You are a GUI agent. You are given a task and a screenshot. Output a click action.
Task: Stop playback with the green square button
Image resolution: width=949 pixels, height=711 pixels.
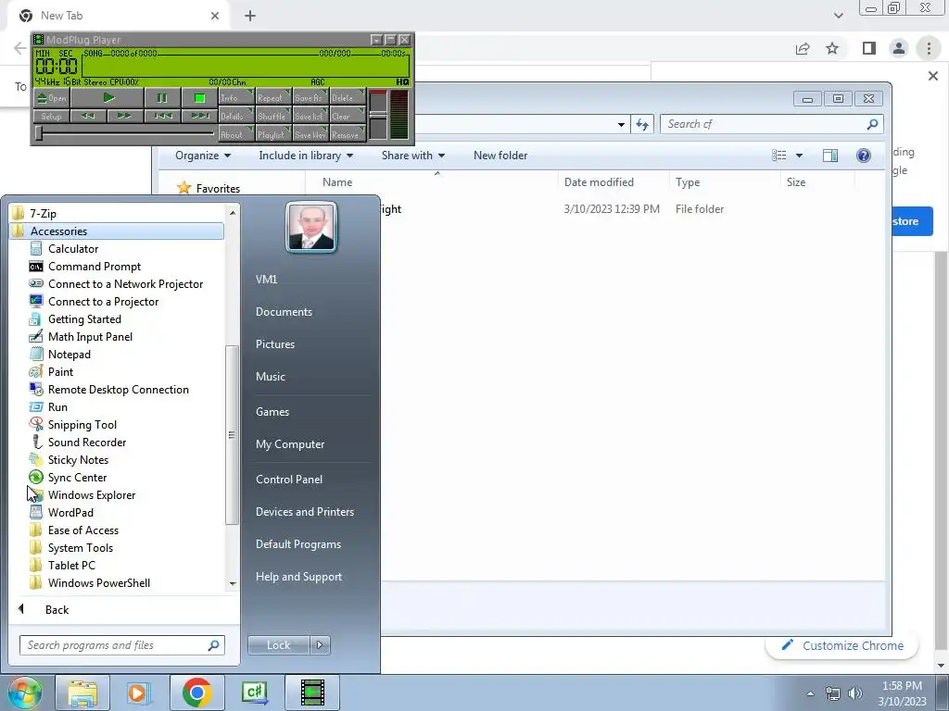pyautogui.click(x=200, y=98)
